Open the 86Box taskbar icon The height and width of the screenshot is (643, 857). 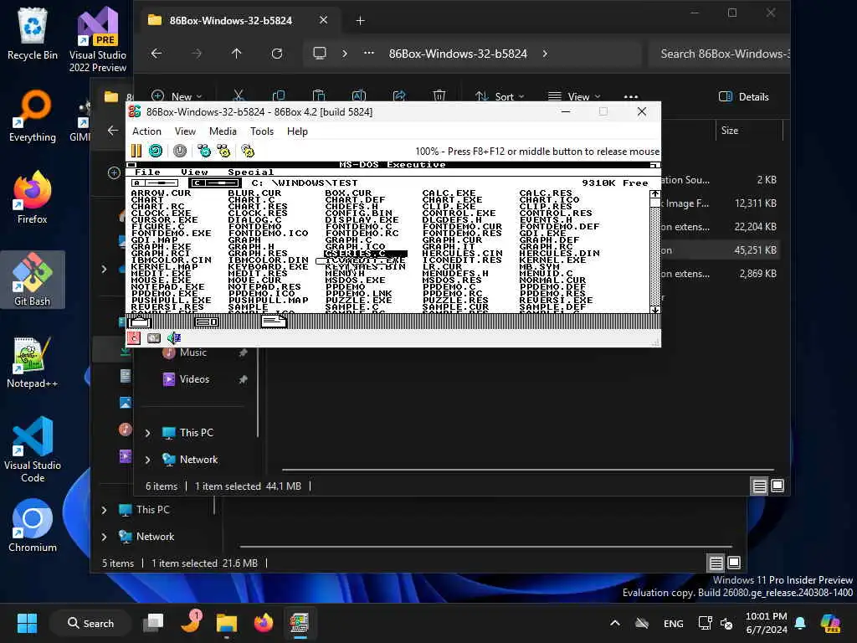299,623
